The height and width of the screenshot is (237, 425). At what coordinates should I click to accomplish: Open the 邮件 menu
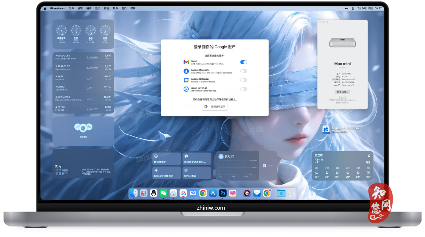(x=115, y=8)
